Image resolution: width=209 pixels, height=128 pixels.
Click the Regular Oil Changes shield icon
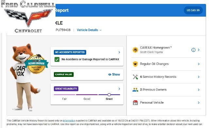(135, 64)
